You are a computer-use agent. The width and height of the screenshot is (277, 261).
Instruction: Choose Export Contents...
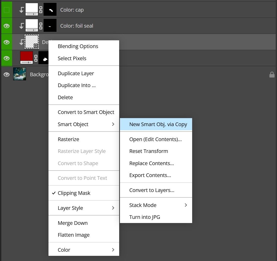point(156,175)
